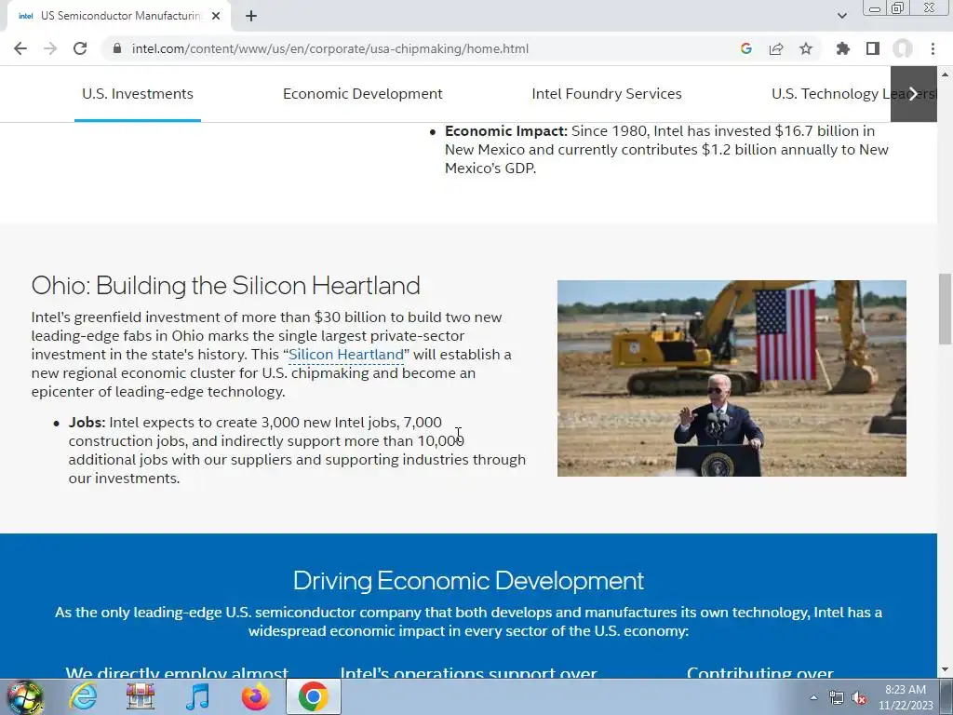Expand the tab search dropdown
The image size is (953, 715).
[x=841, y=16]
